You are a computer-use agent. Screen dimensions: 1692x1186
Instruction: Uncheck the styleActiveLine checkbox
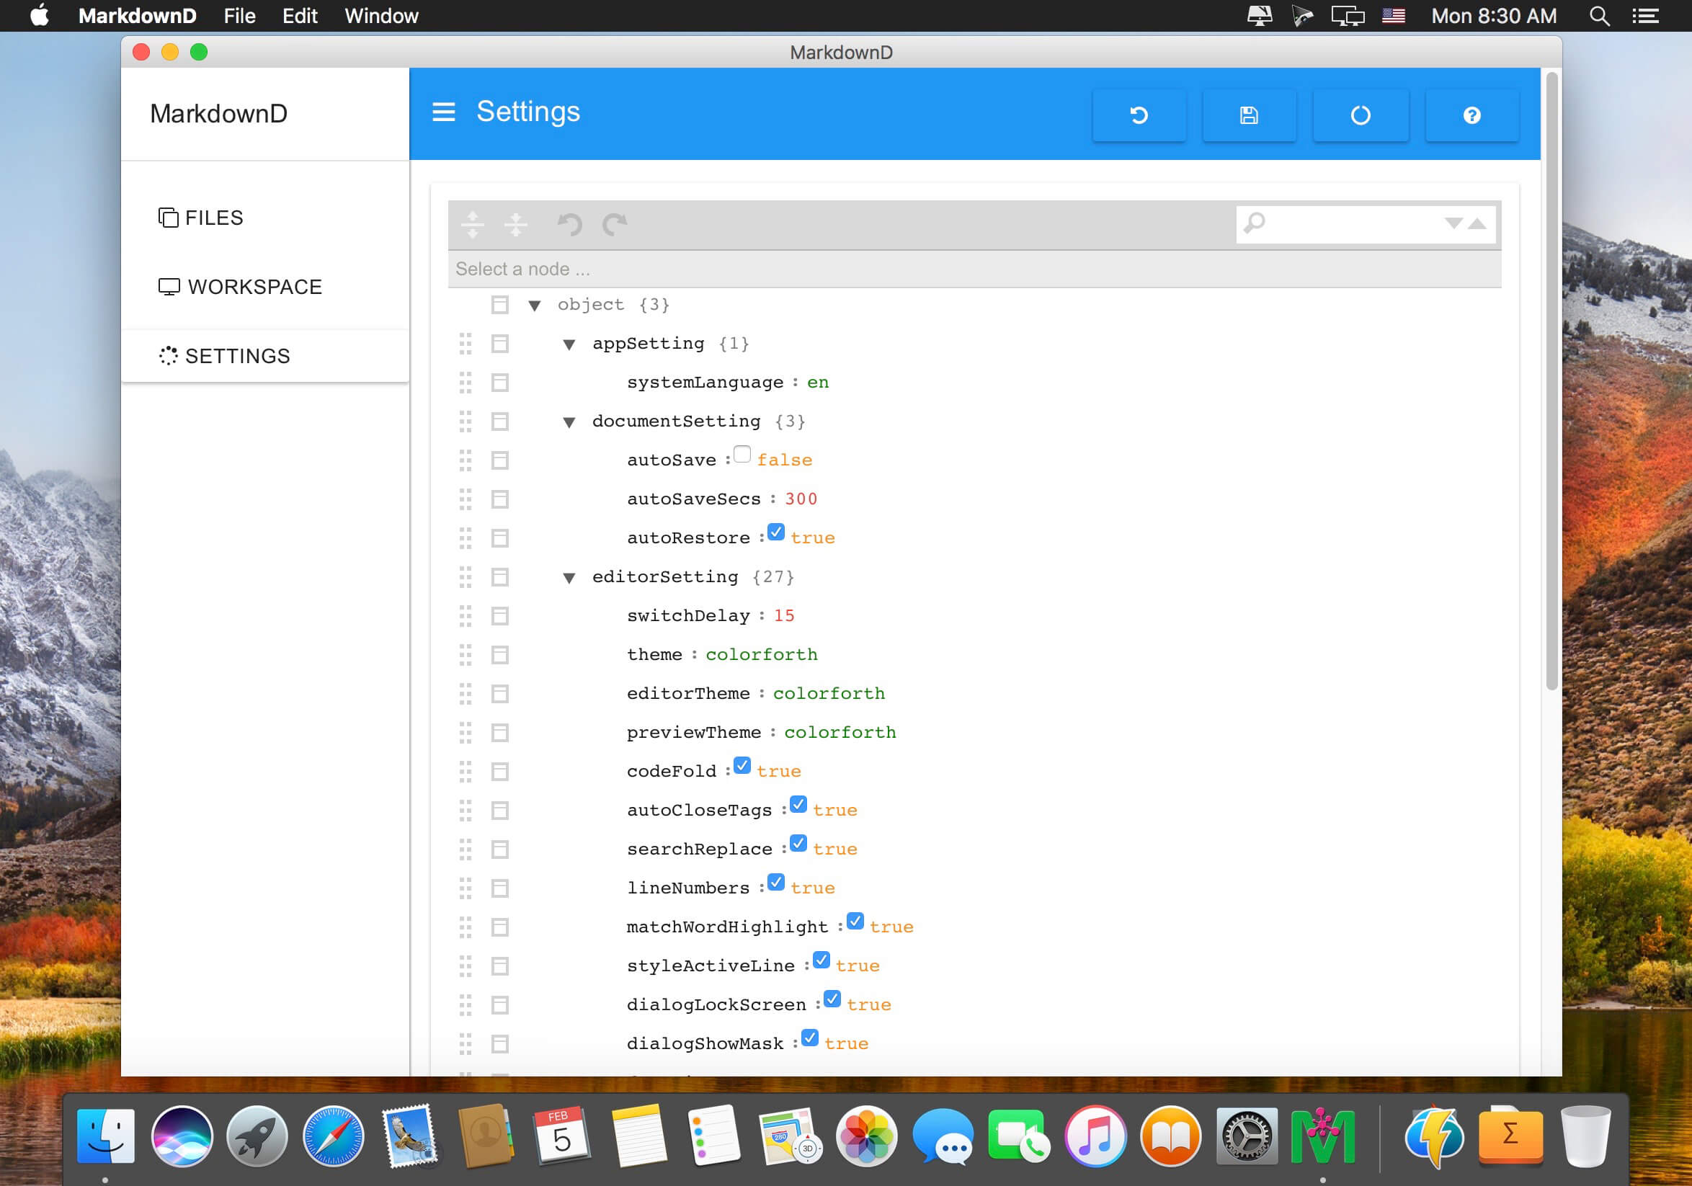(x=821, y=960)
